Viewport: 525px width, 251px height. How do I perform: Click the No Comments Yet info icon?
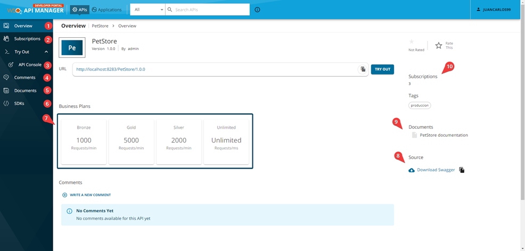coord(69,211)
